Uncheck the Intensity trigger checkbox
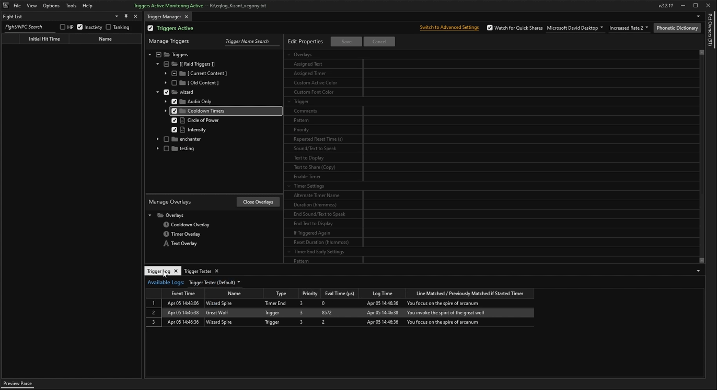Image resolution: width=717 pixels, height=390 pixels. tap(175, 129)
